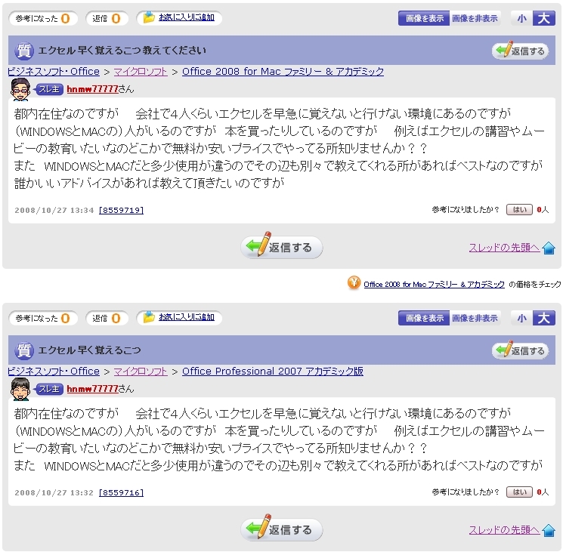This screenshot has width=563, height=552.
Task: Open Office Professional 2007 アカデミック版 breadcrumb link
Action: [x=273, y=372]
